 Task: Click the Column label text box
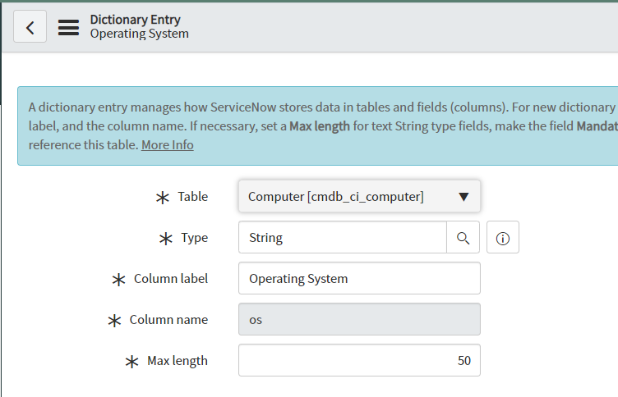[x=359, y=279]
